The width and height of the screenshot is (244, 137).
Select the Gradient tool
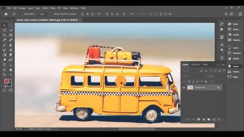click(4, 55)
